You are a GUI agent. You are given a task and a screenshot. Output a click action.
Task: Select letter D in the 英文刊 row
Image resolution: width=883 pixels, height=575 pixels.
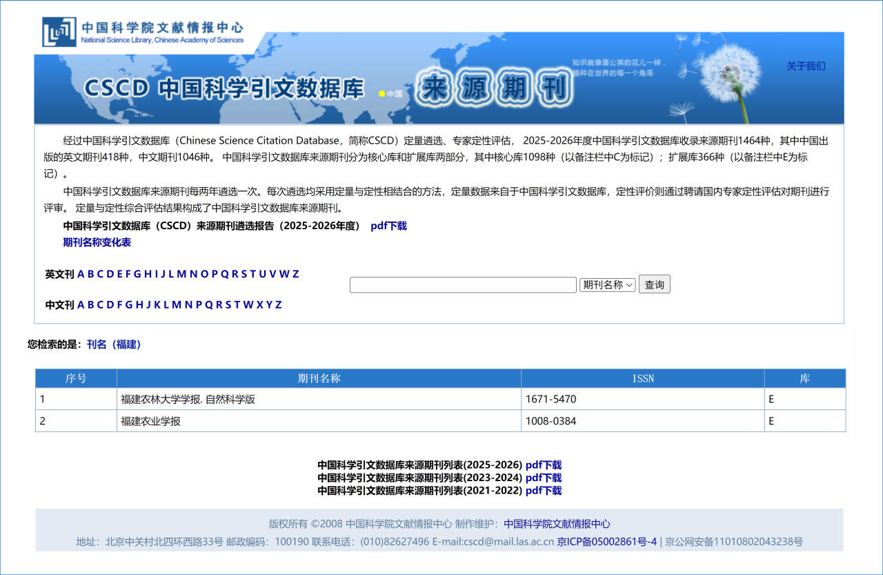[110, 274]
